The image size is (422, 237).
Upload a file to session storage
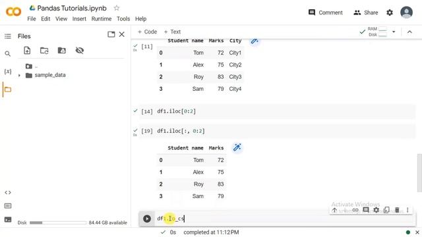click(27, 50)
